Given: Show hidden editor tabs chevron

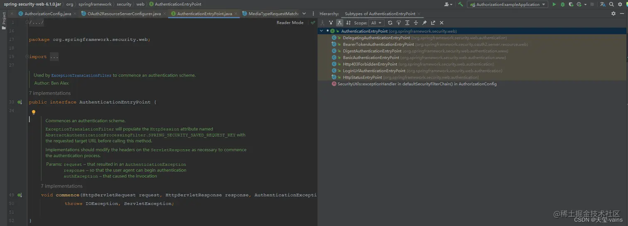Looking at the screenshot, I should (304, 14).
